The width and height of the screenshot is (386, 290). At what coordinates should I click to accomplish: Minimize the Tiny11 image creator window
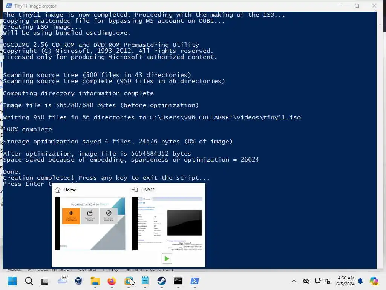click(340, 6)
